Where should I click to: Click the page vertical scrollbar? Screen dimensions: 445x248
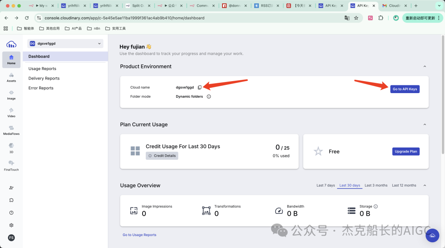(x=443, y=94)
